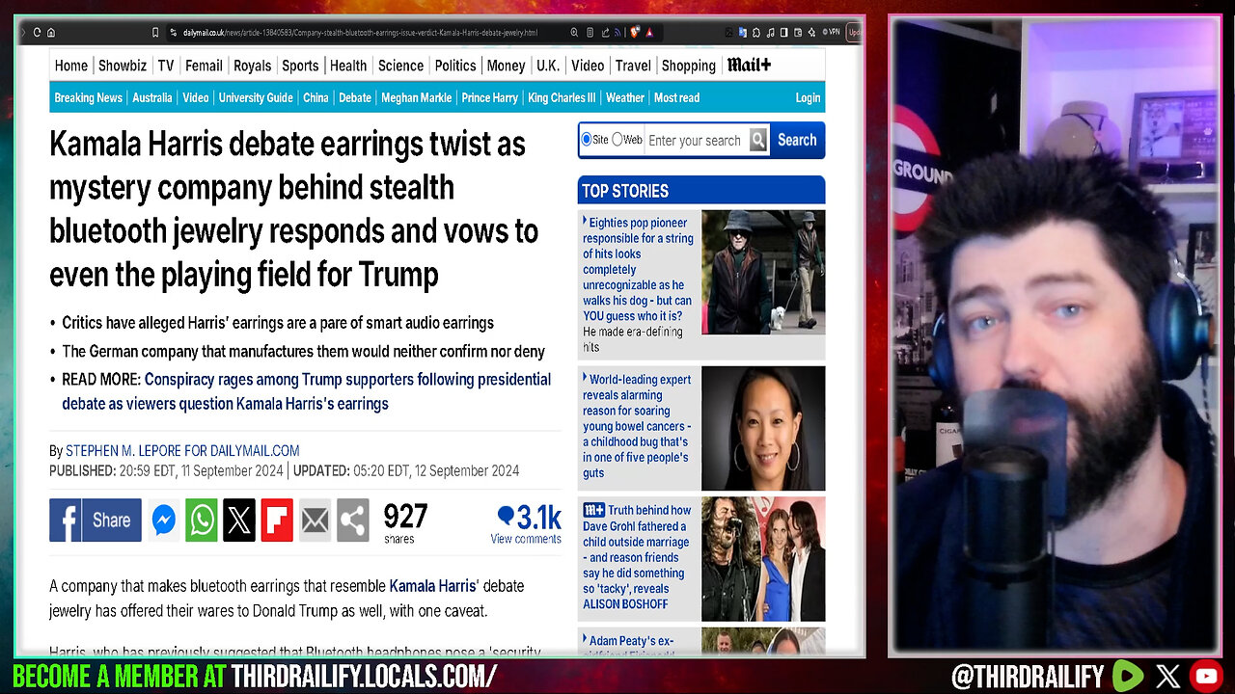
Task: Open author link Stephen M. Lepore
Action: click(x=182, y=450)
